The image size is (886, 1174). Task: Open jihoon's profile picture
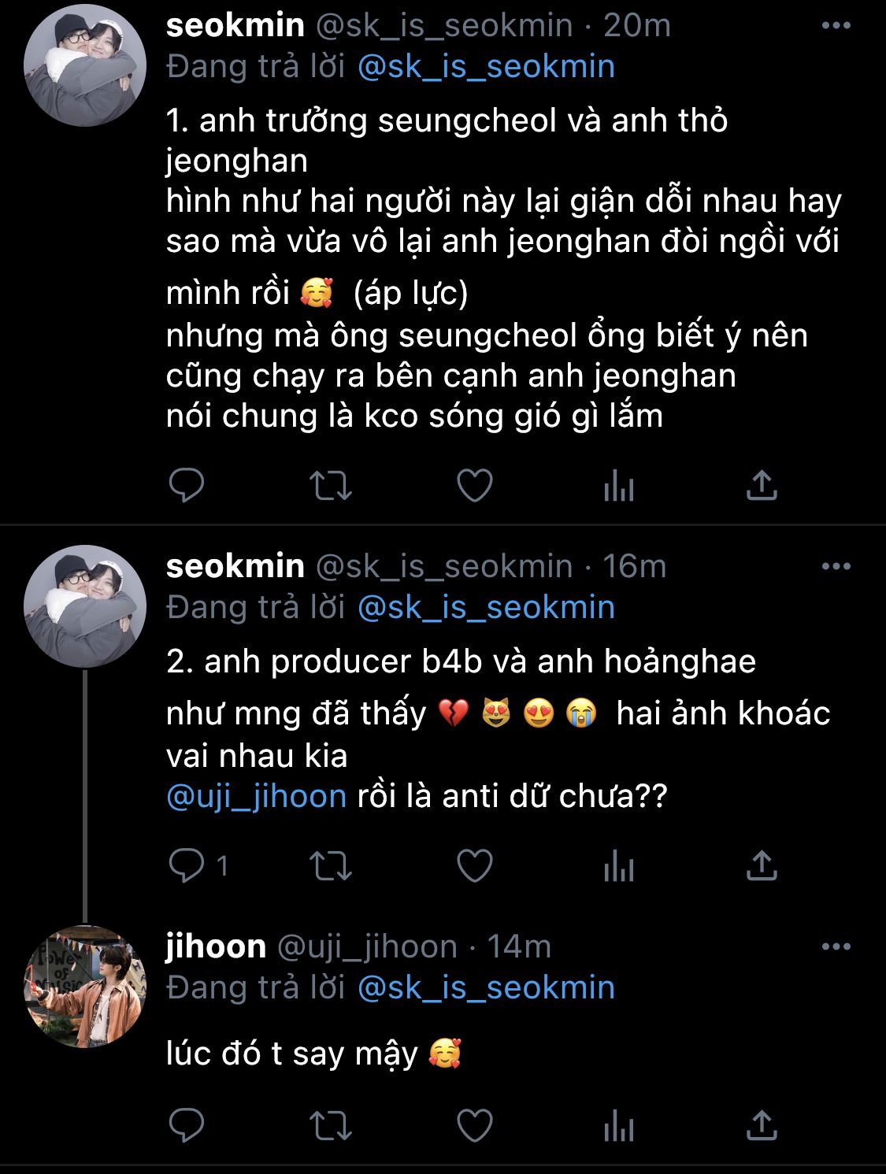(85, 987)
